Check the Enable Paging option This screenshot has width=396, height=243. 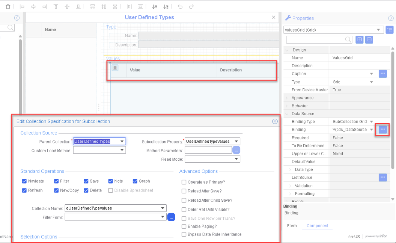tap(184, 226)
